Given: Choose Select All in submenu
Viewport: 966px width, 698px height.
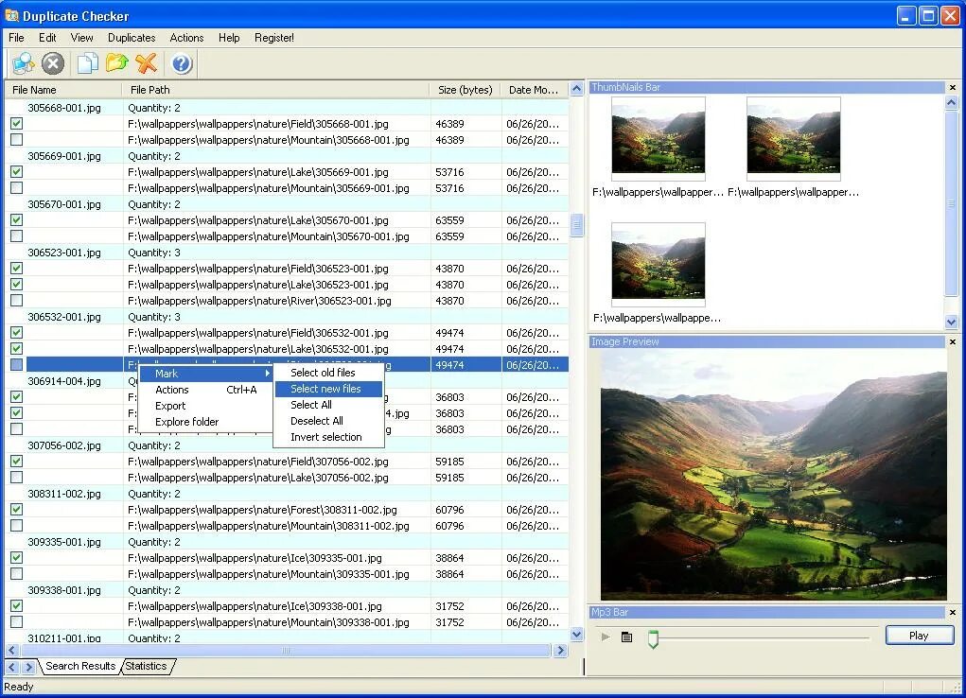Looking at the screenshot, I should [328, 405].
